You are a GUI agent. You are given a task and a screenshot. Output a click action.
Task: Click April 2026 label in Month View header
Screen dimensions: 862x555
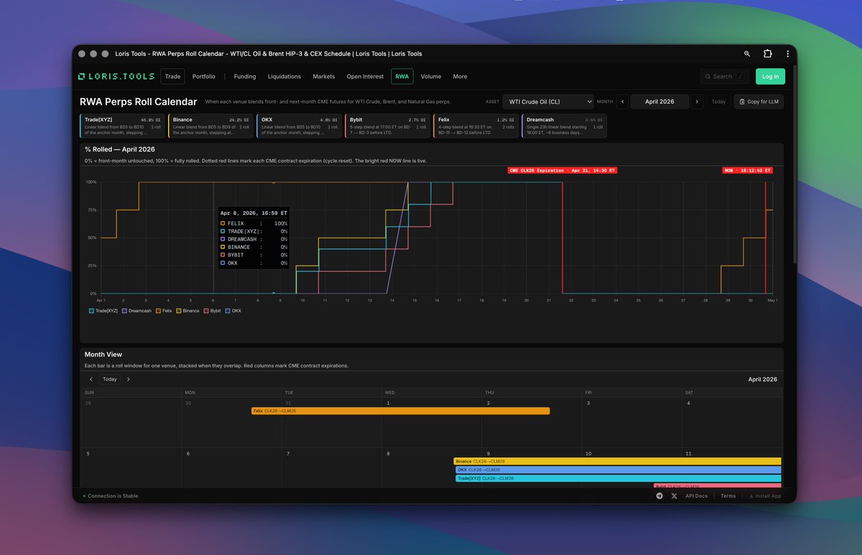(763, 379)
